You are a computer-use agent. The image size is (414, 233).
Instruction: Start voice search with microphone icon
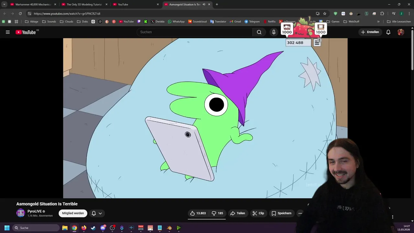pos(274,32)
